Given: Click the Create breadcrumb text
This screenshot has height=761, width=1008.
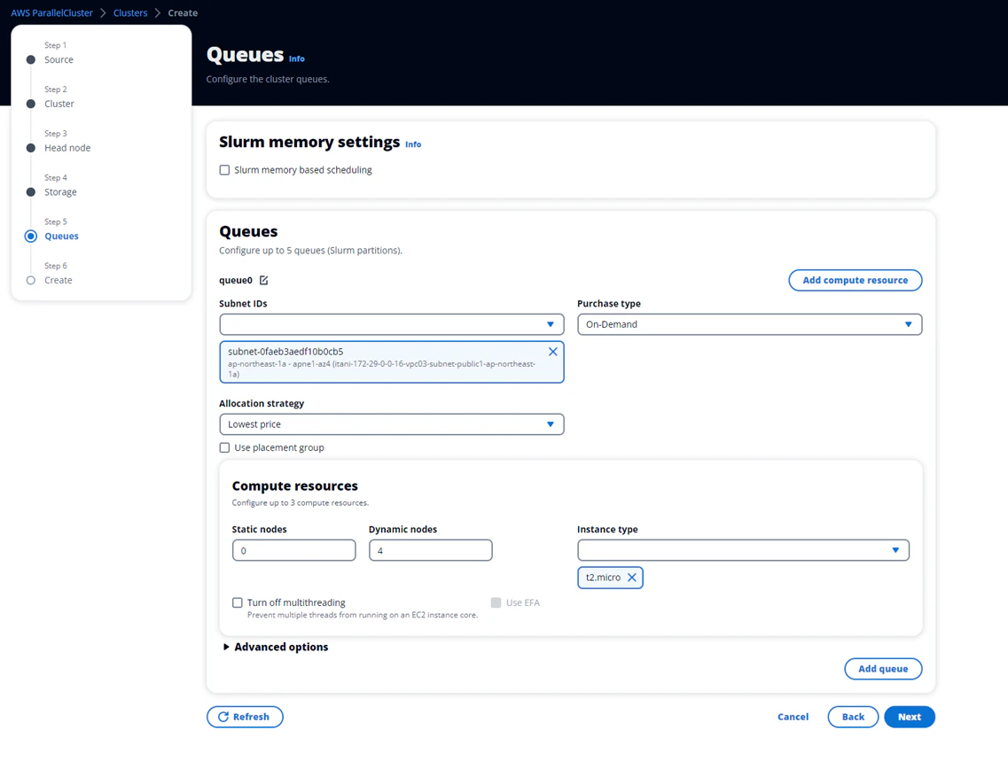Looking at the screenshot, I should click(x=183, y=12).
